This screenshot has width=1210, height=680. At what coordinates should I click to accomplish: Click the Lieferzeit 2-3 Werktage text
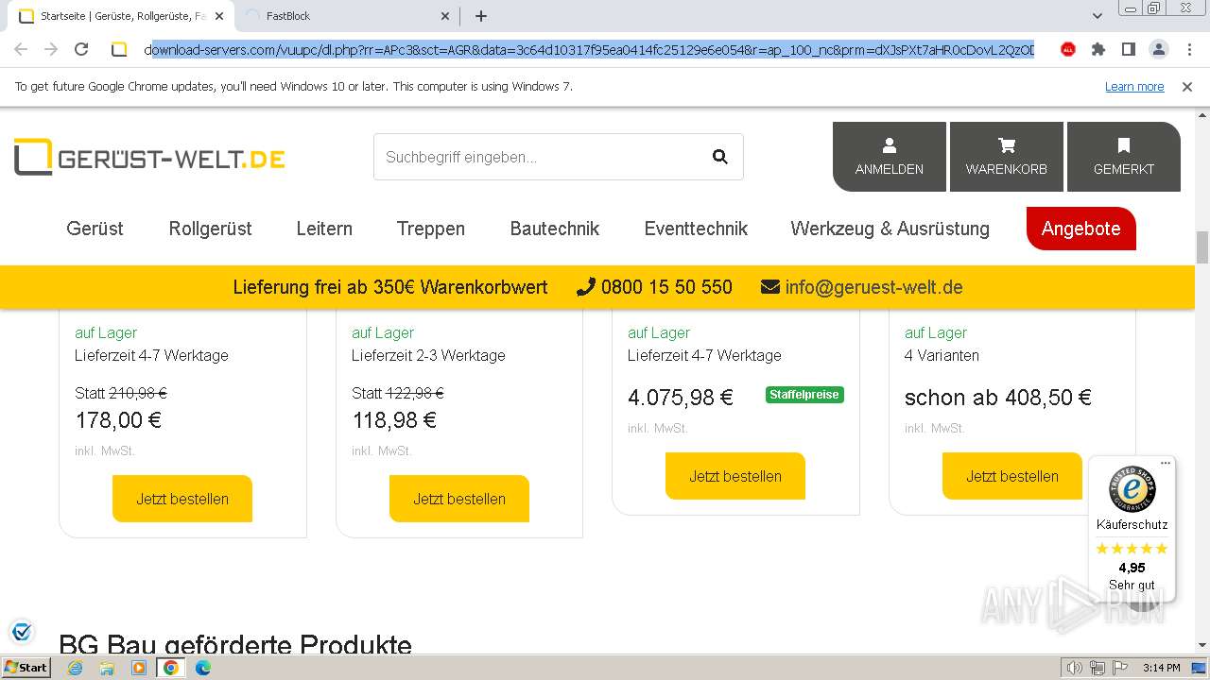(428, 355)
